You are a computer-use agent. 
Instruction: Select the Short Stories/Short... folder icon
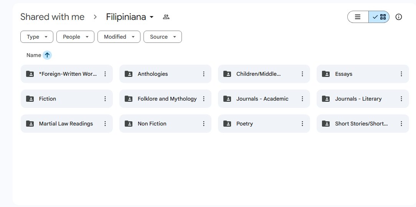pos(326,124)
